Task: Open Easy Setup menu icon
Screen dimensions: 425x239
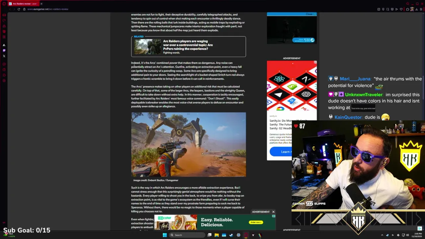Action: coord(421,9)
